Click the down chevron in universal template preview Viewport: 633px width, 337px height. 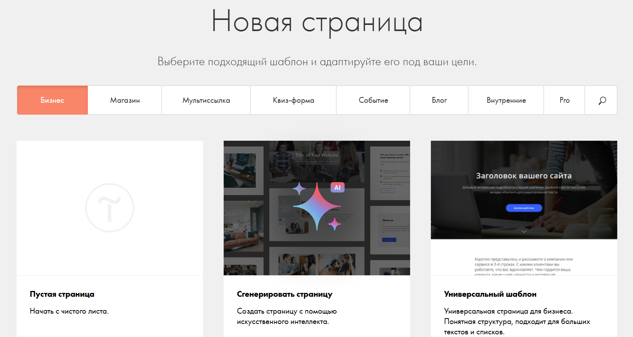[524, 232]
